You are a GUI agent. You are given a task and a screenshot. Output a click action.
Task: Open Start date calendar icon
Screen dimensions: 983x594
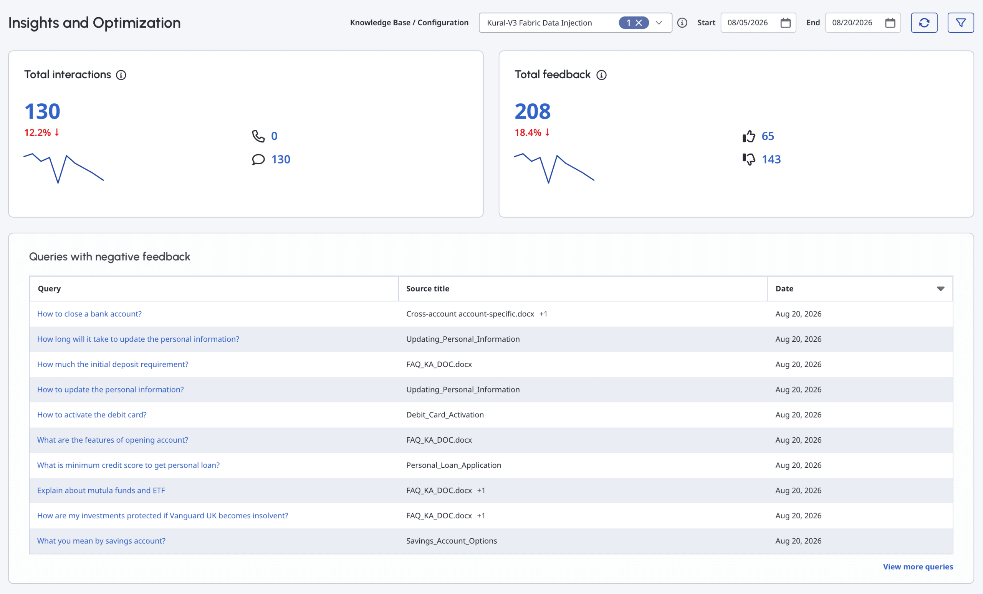pyautogui.click(x=785, y=23)
